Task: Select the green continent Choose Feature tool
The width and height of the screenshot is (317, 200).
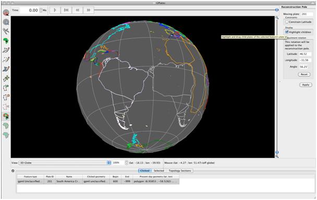Action: (6, 41)
